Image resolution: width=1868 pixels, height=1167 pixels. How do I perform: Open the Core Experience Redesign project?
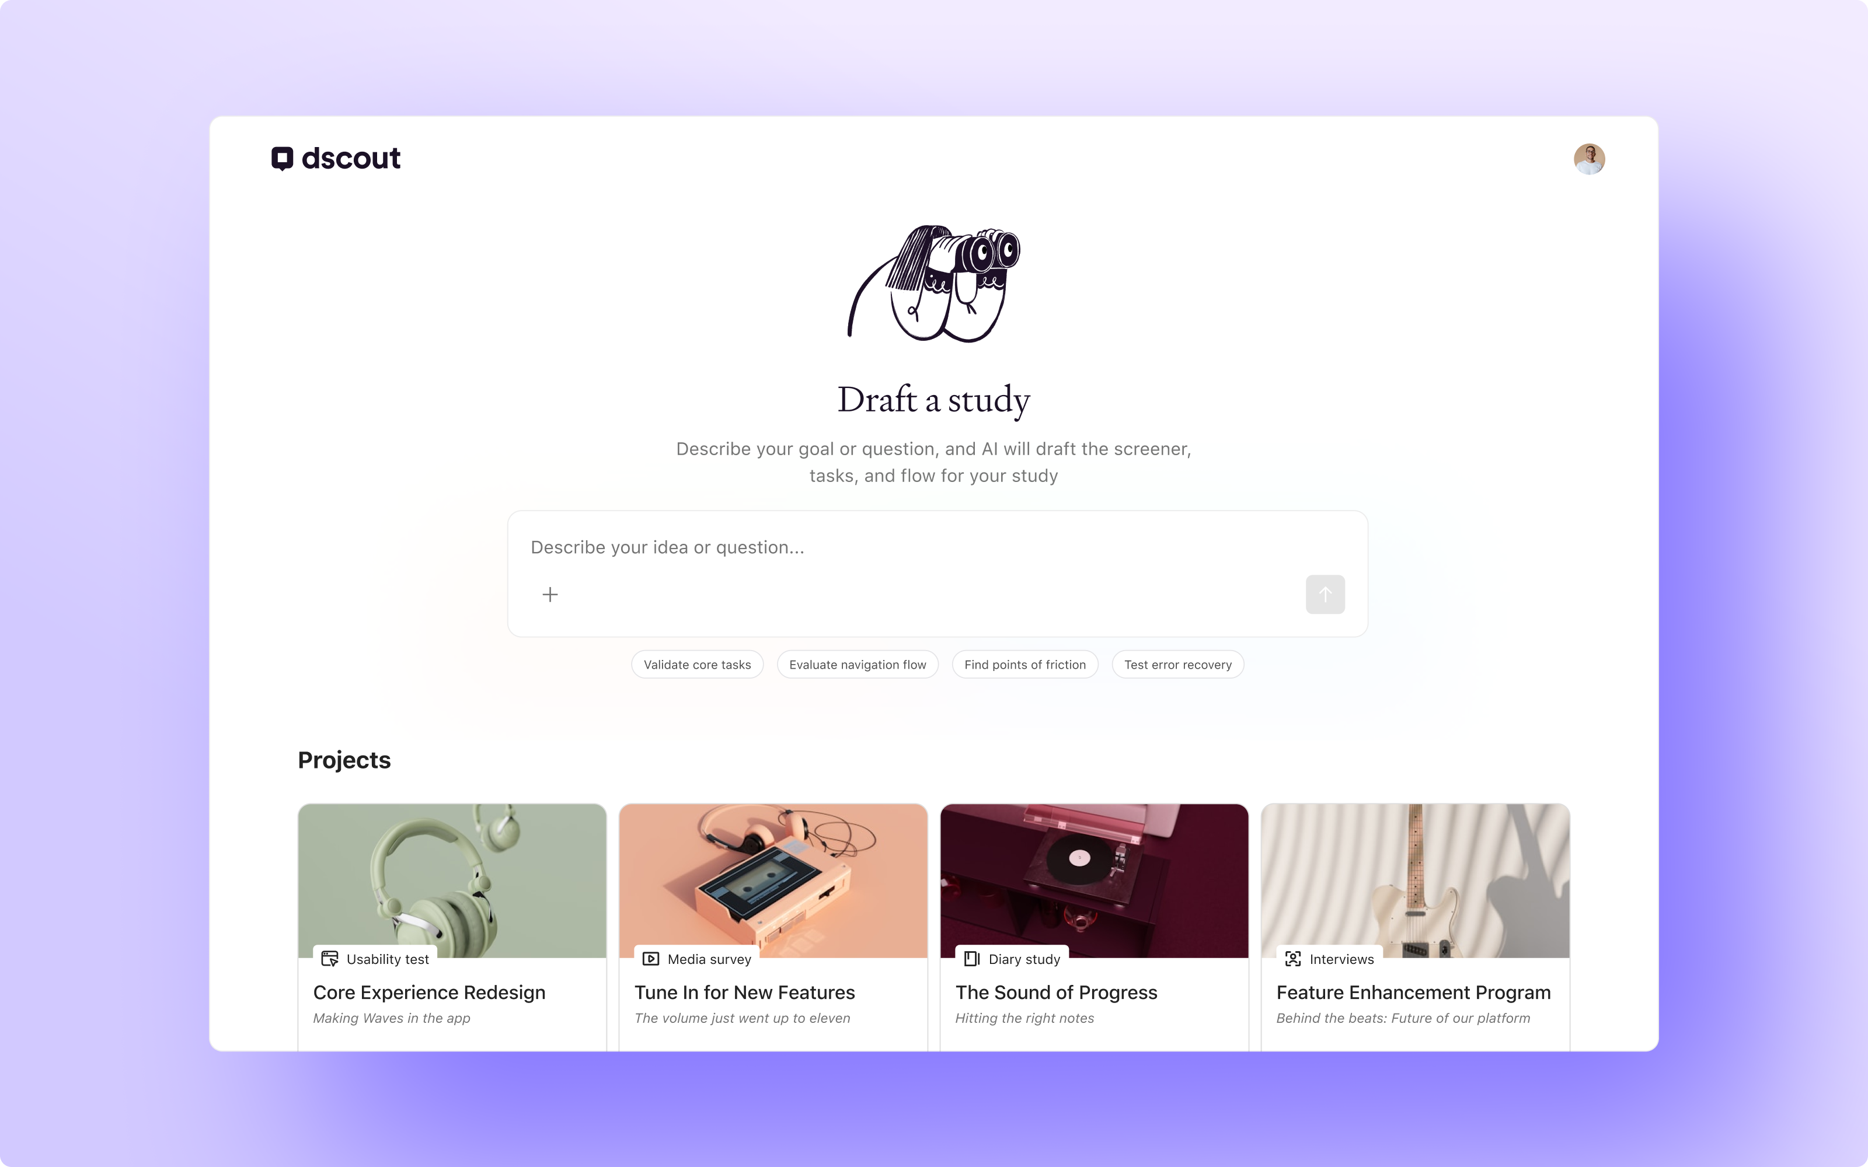[429, 993]
